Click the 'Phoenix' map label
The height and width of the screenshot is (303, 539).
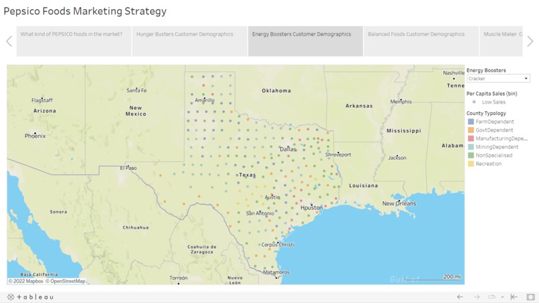click(35, 136)
